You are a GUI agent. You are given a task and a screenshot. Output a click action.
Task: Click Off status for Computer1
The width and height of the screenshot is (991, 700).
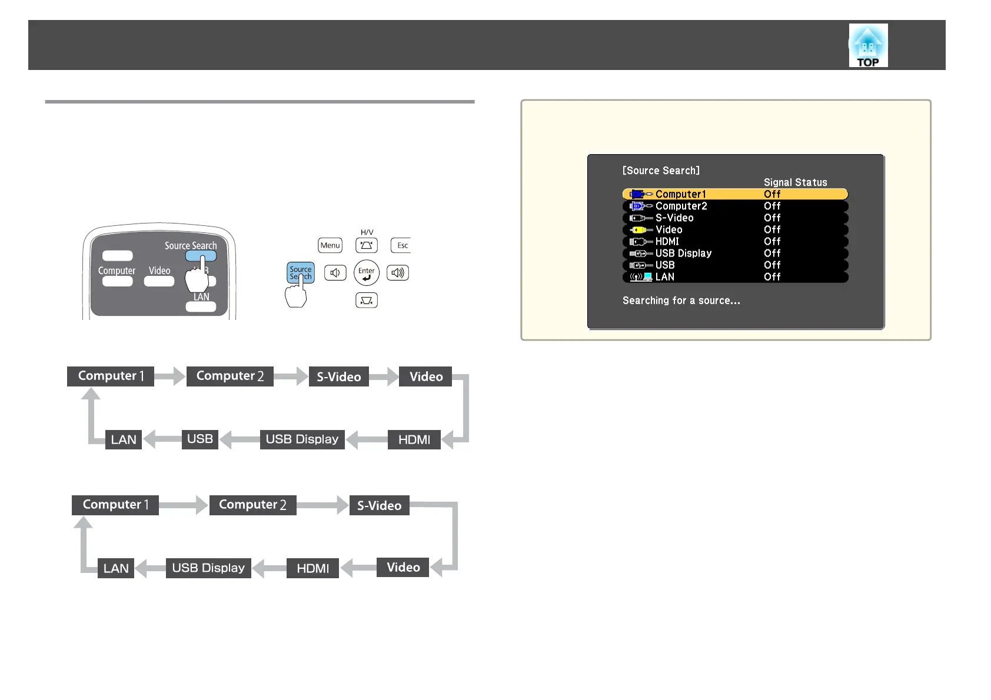[x=772, y=194]
